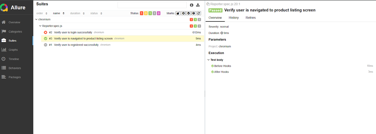This screenshot has width=376, height=134.
Task: Switch to the History tab
Action: pos(234,18)
